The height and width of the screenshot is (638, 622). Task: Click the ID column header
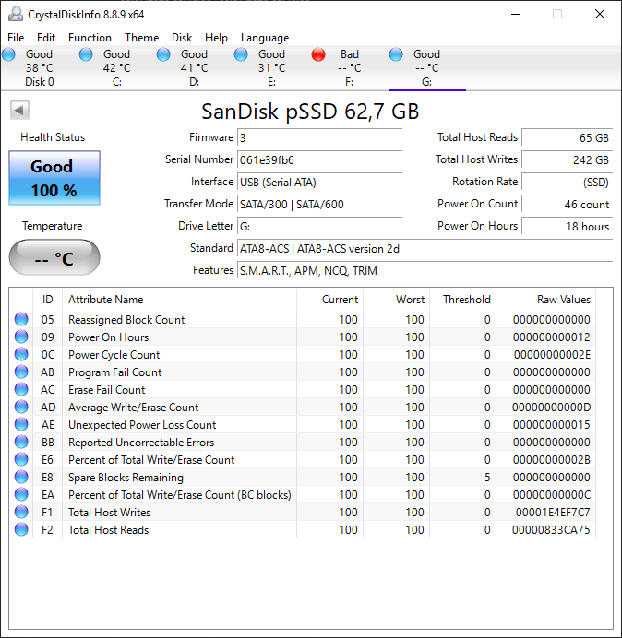click(48, 300)
